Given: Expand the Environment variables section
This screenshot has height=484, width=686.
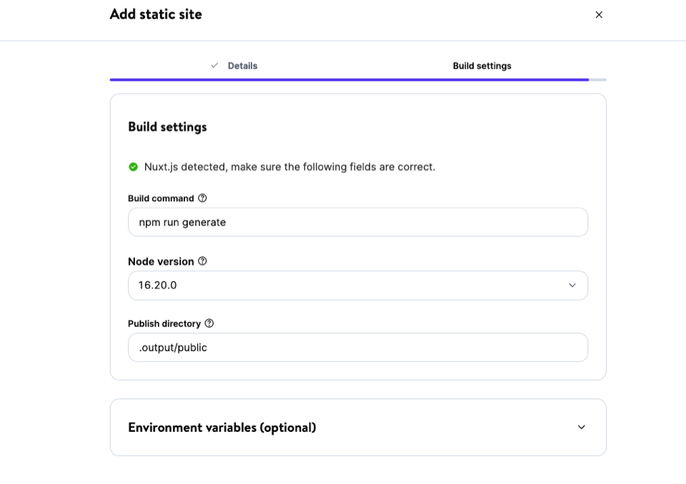Looking at the screenshot, I should coord(357,427).
